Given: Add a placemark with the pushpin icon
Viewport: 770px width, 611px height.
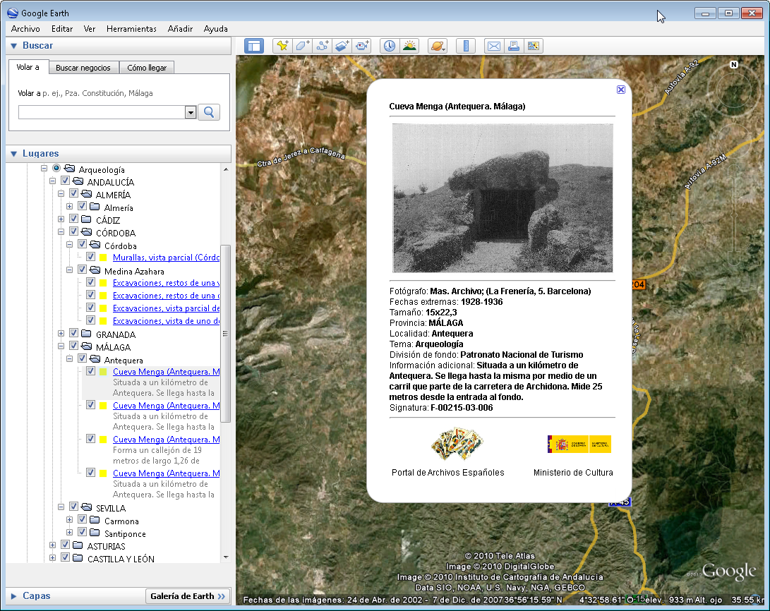Looking at the screenshot, I should (x=282, y=46).
